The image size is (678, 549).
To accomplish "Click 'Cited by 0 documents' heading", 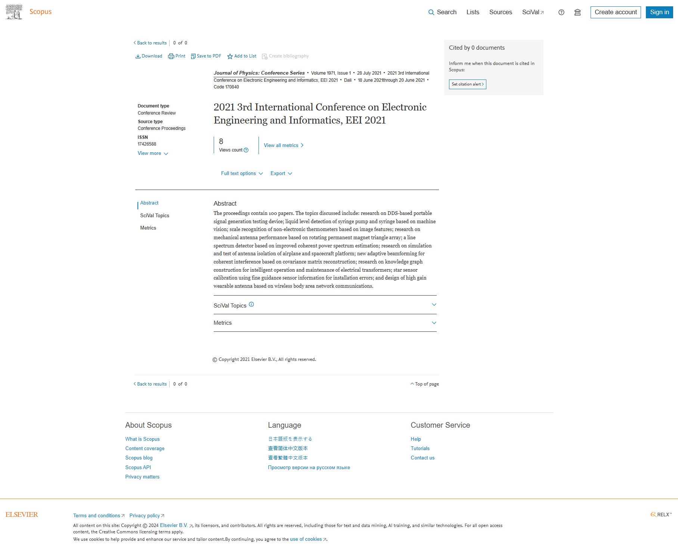I will [477, 48].
